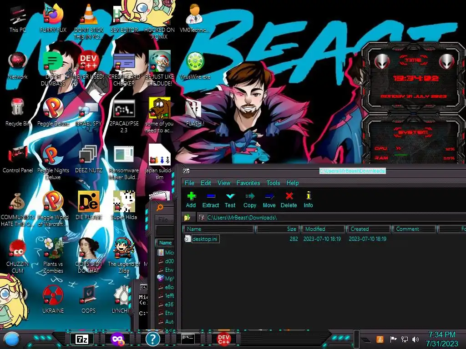Open the Super Hilda shortcut
466x349 pixels.
pyautogui.click(x=124, y=205)
